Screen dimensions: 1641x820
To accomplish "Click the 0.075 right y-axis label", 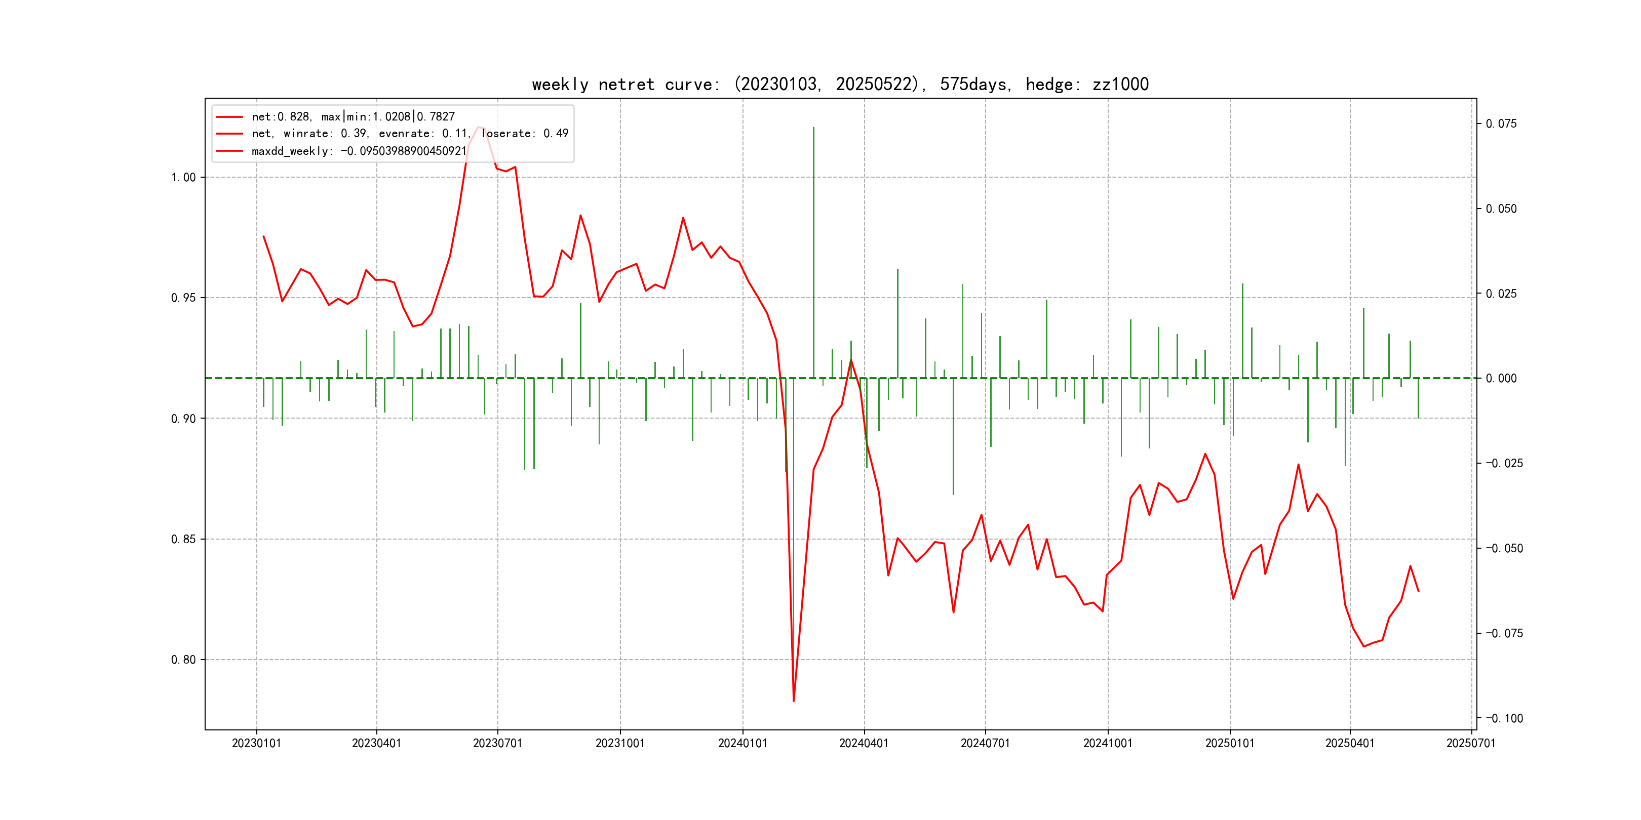I will click(x=1501, y=124).
